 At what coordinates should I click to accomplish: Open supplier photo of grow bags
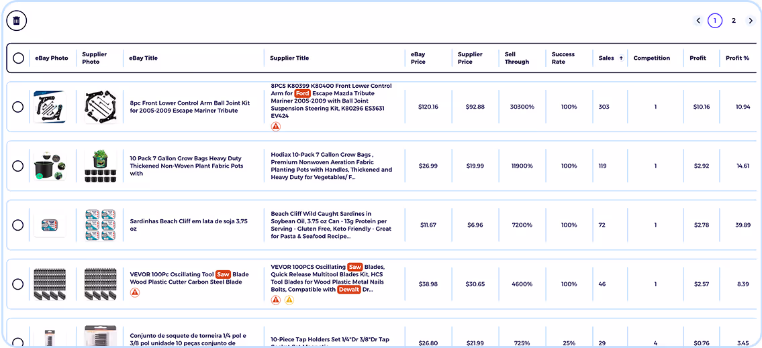pyautogui.click(x=101, y=166)
